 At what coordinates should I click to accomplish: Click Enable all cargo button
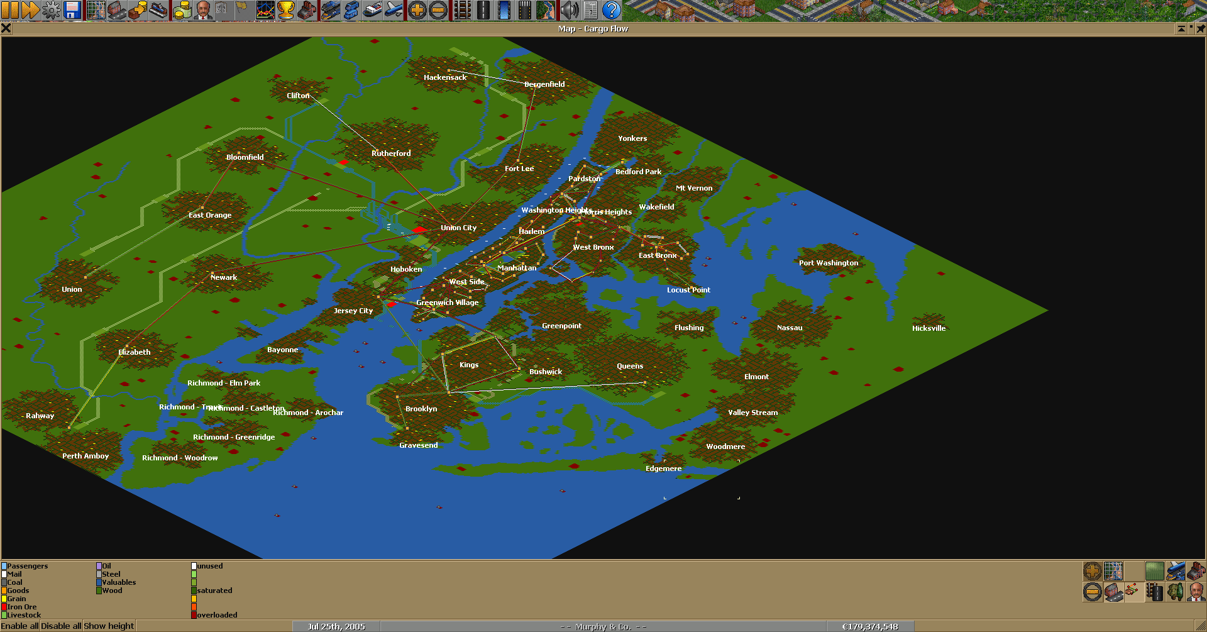(20, 626)
